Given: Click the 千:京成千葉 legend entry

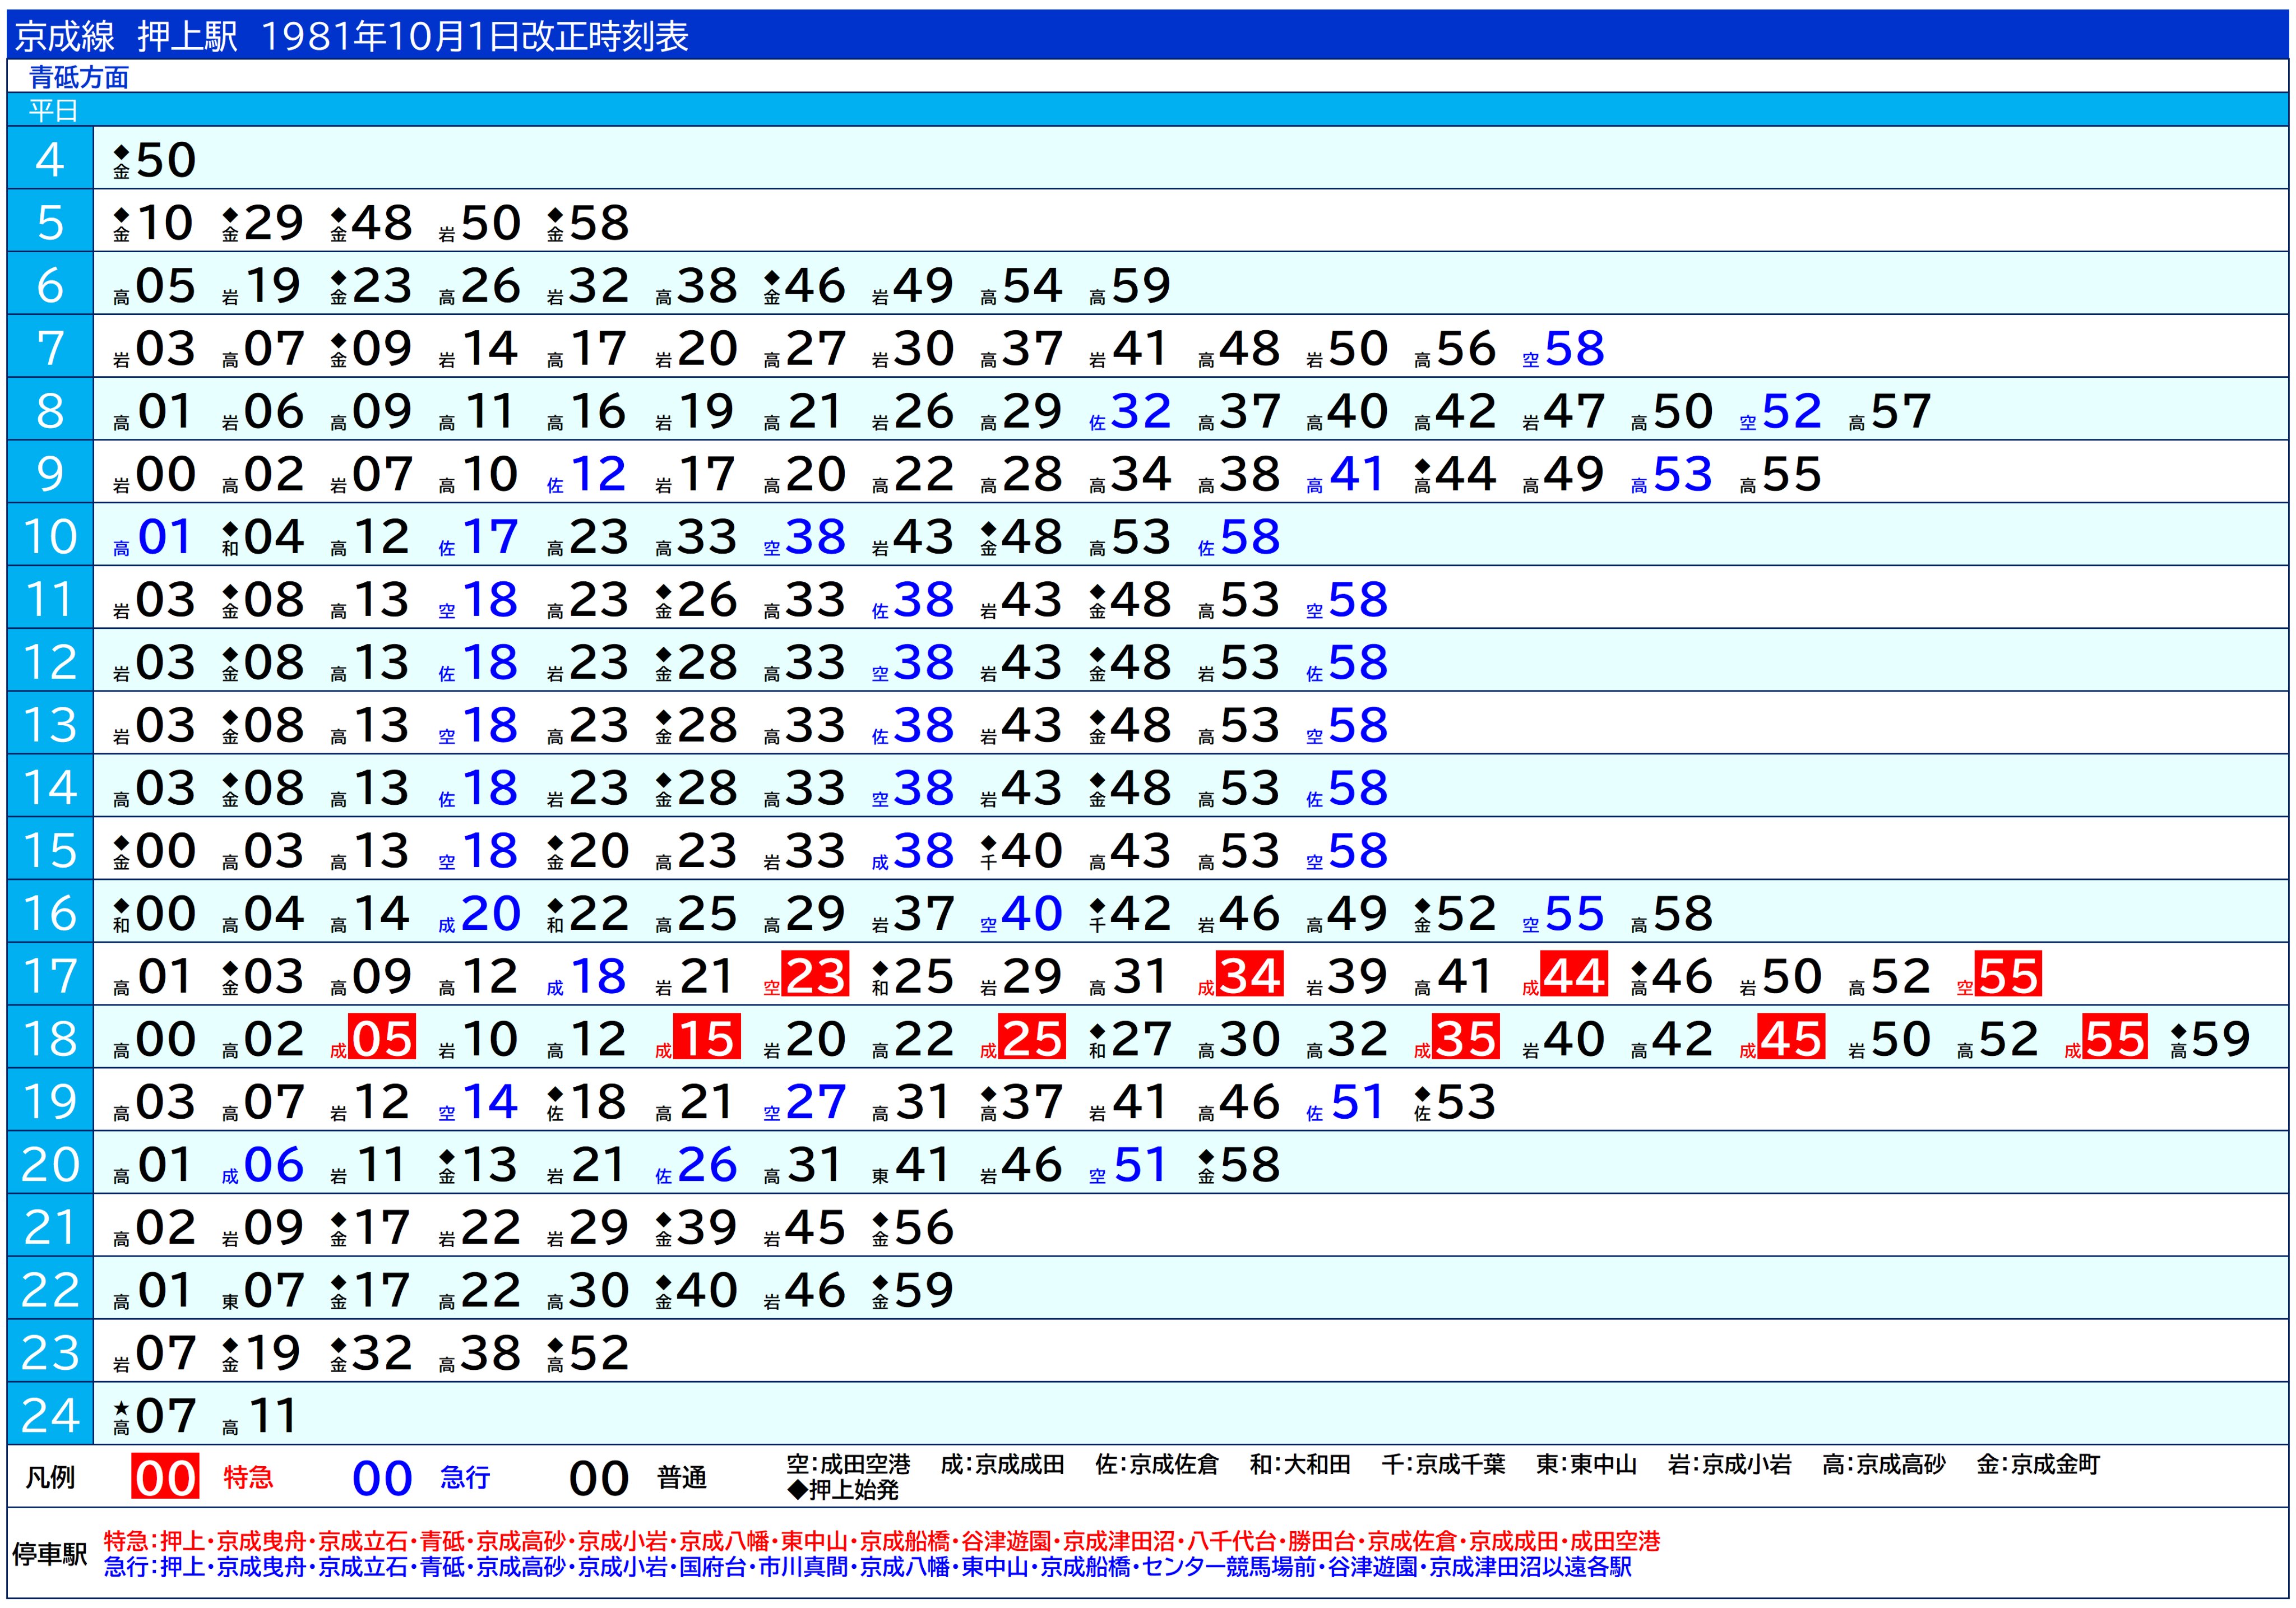Looking at the screenshot, I should pyautogui.click(x=1443, y=1465).
